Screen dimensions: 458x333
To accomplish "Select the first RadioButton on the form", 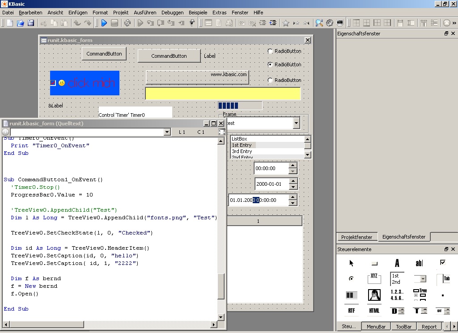I will coord(270,51).
